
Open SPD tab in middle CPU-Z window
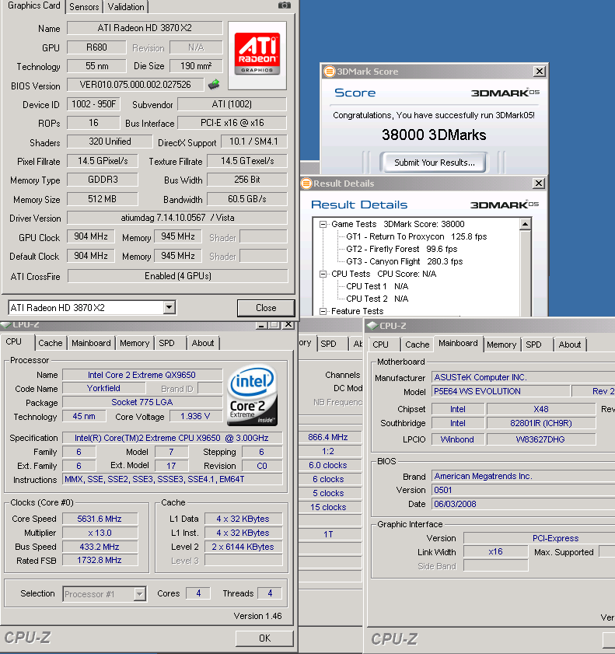point(329,344)
